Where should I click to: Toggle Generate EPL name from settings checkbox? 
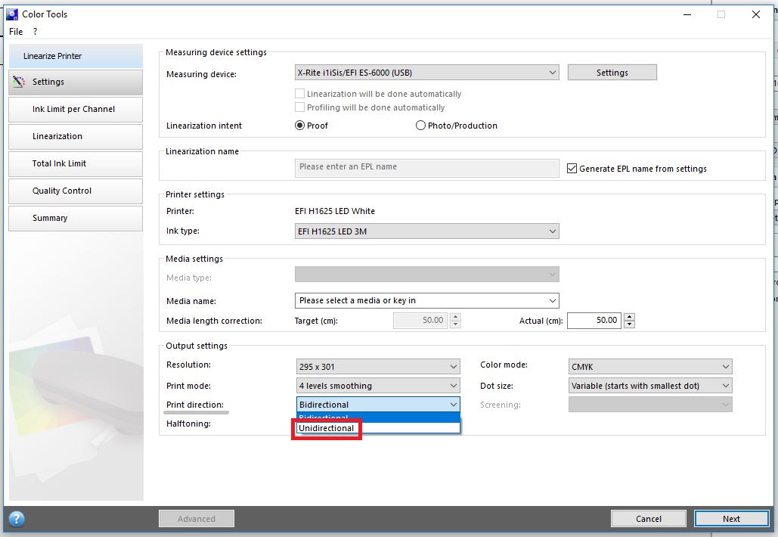pyautogui.click(x=572, y=168)
